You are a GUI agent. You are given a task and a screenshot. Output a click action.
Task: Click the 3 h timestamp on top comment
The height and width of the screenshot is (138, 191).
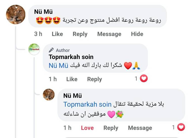(38, 34)
